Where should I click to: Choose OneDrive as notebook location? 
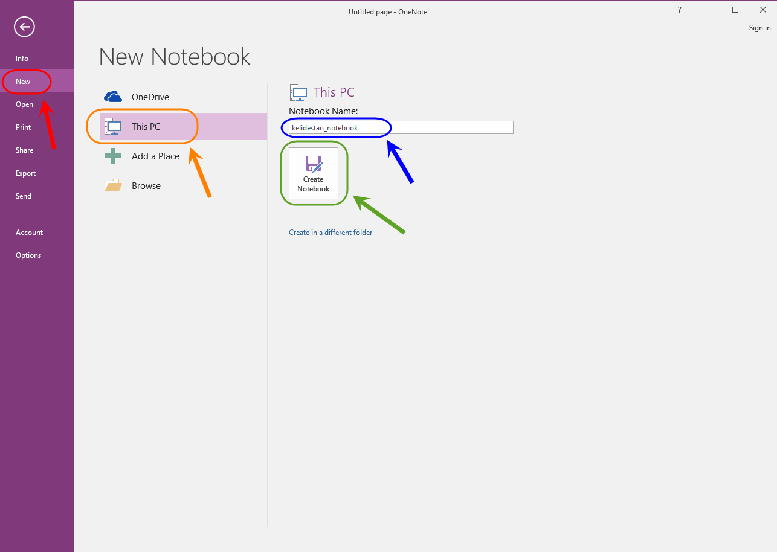183,97
